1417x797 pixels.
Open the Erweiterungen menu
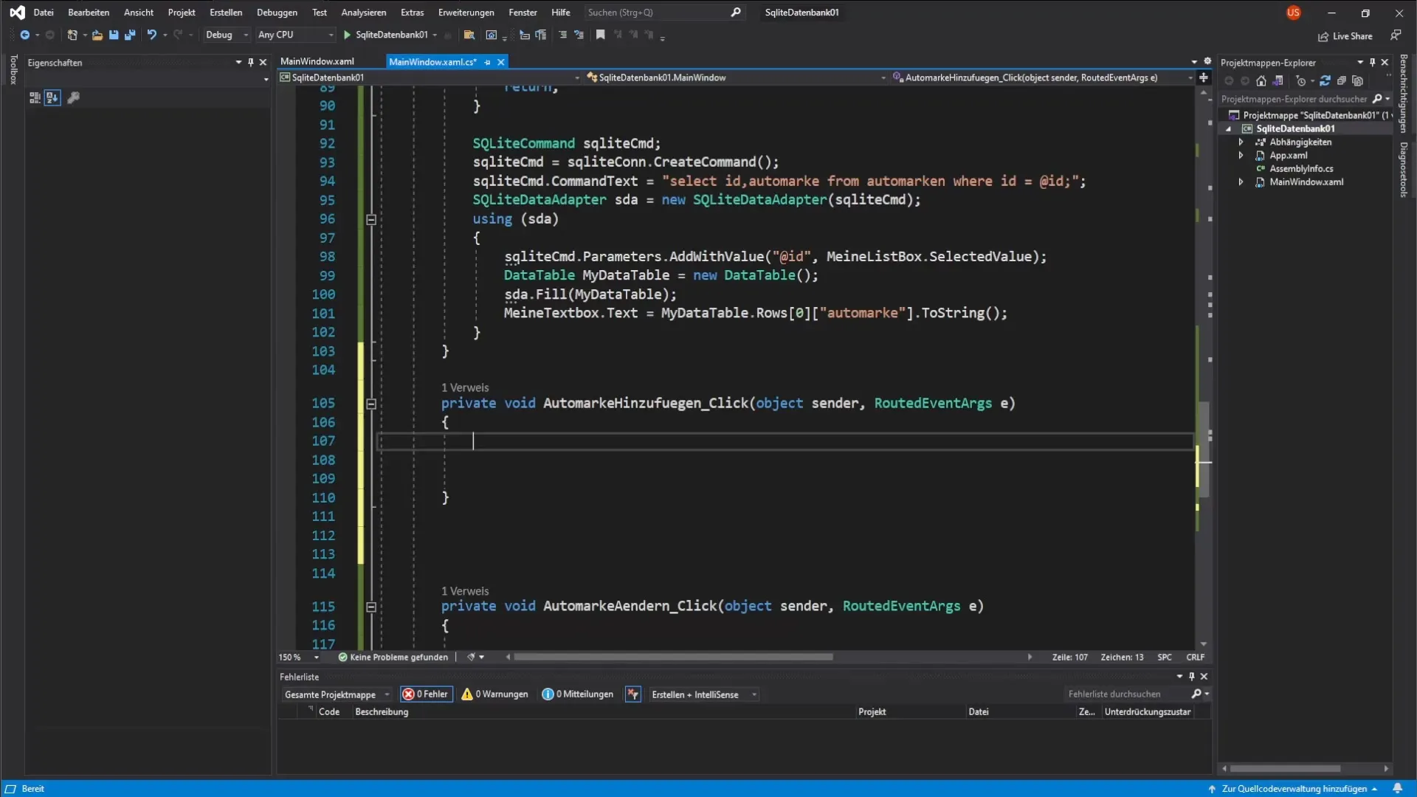[466, 13]
